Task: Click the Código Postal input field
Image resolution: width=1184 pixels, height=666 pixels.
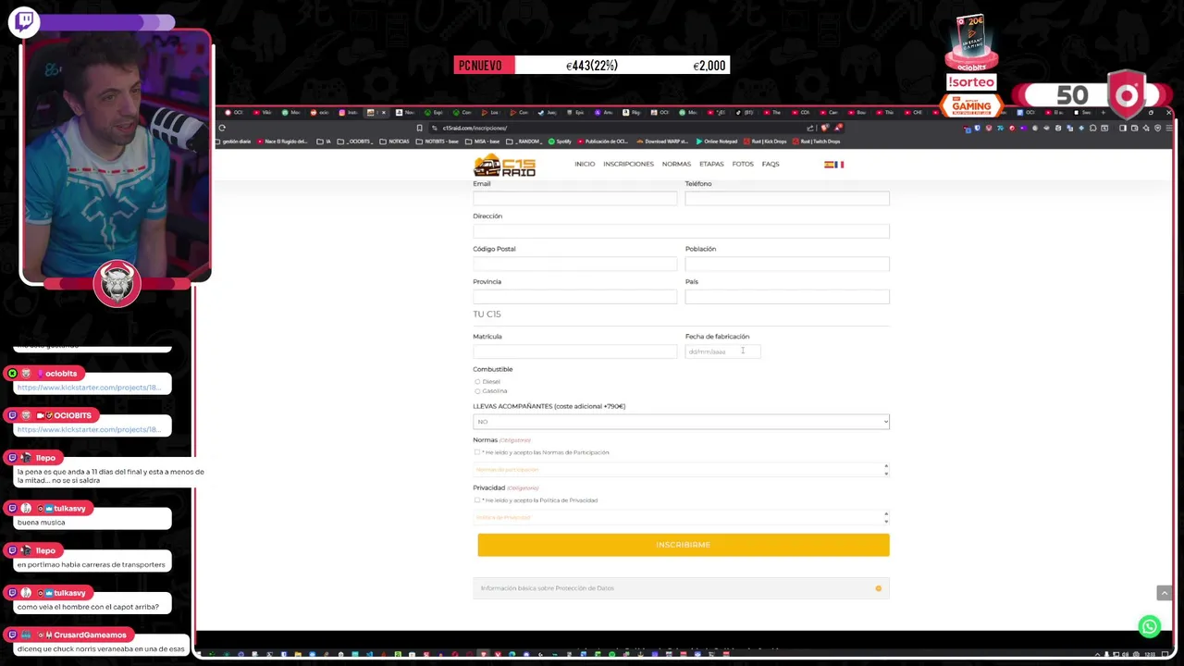Action: coord(574,264)
